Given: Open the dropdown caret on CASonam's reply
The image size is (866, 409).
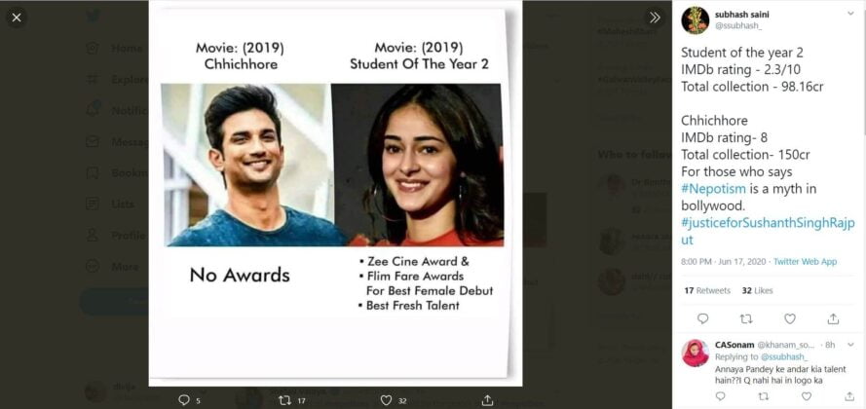Looking at the screenshot, I should click(850, 345).
